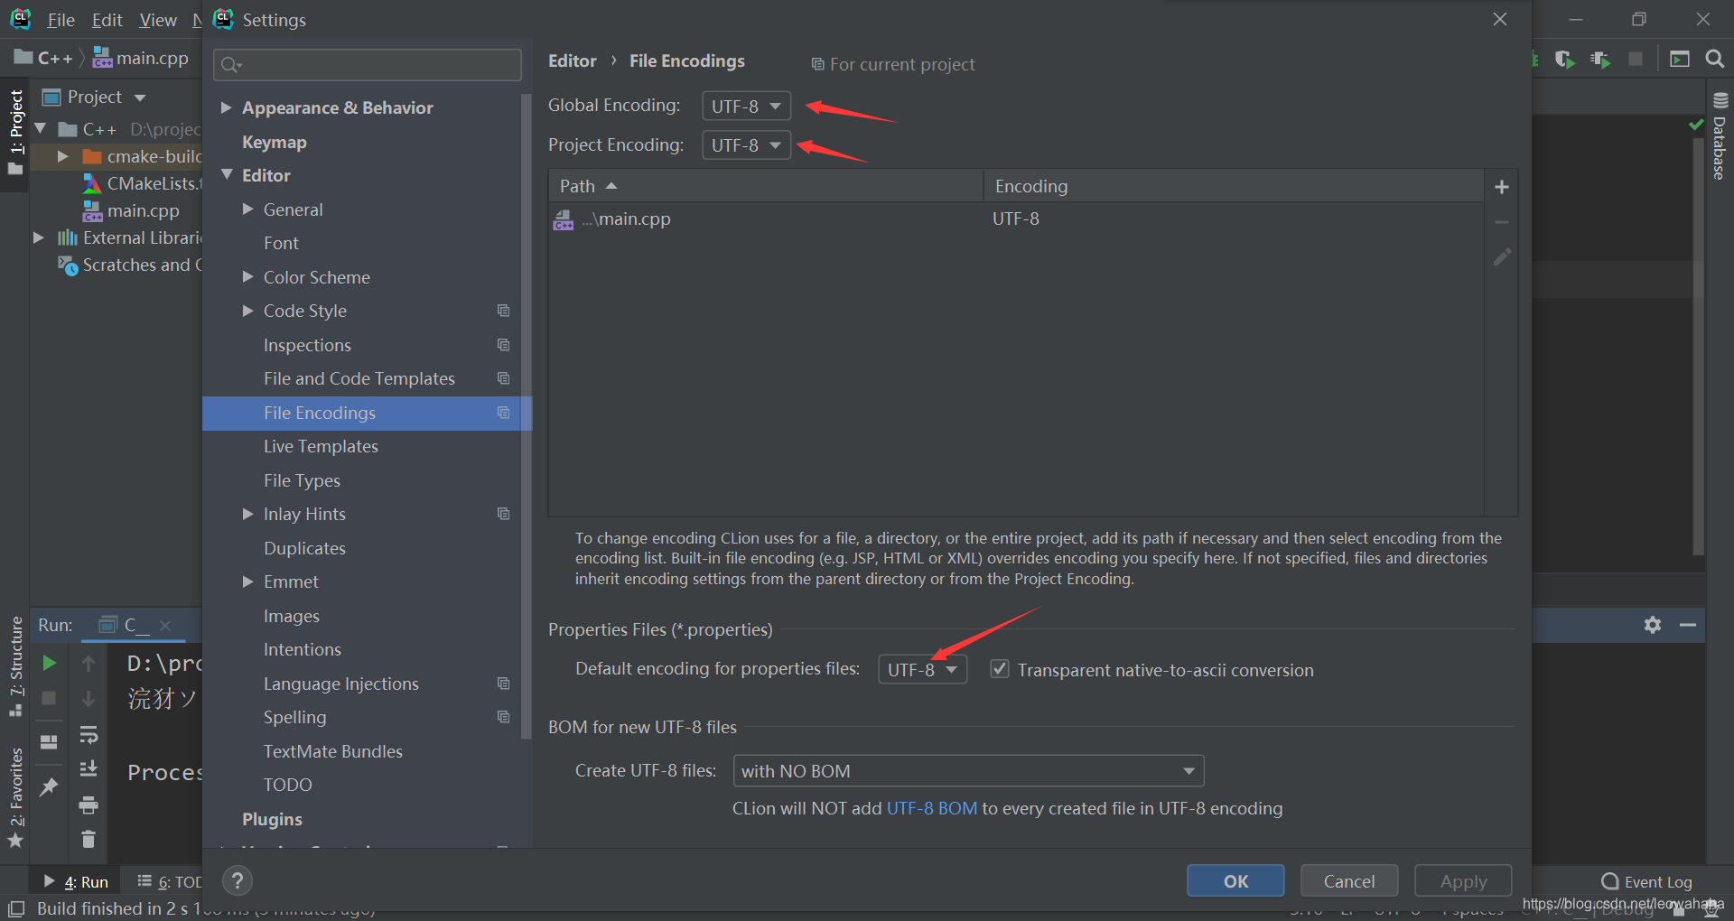Click the edit pencil icon beside table
Image resolution: width=1734 pixels, height=921 pixels.
pyautogui.click(x=1502, y=257)
